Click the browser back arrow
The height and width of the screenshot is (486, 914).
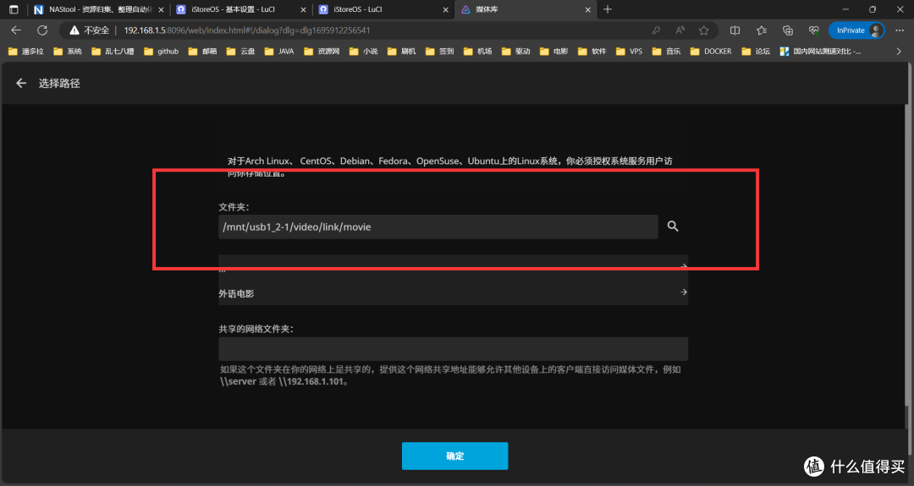(x=16, y=30)
